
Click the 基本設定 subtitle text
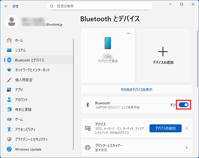[101, 150]
